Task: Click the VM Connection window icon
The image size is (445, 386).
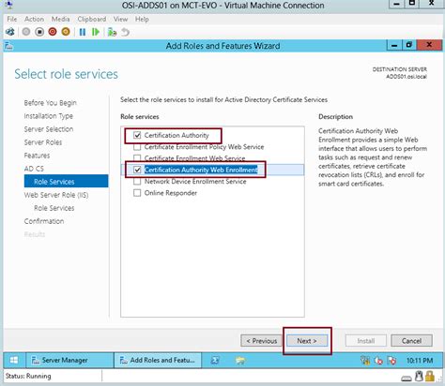Action: coord(9,5)
